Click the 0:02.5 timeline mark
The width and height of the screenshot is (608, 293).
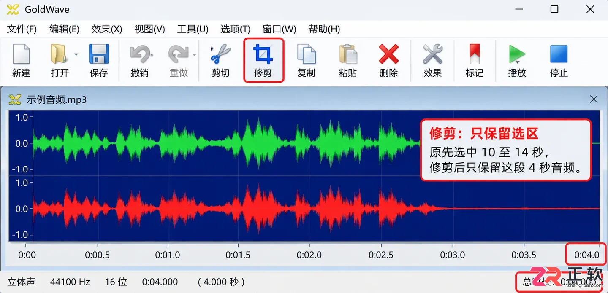click(x=381, y=255)
